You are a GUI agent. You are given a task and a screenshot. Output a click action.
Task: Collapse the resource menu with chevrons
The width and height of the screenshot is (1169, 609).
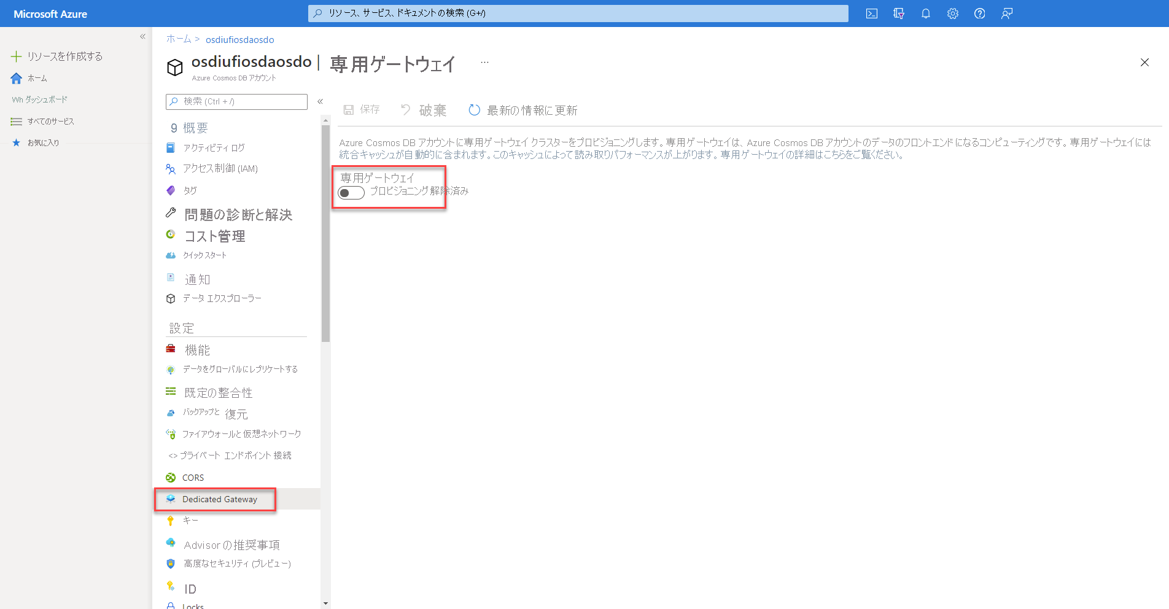point(320,101)
